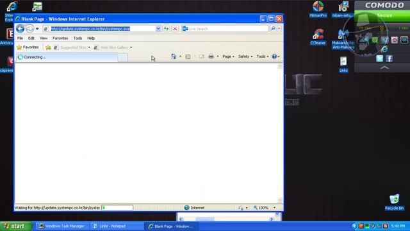Click the Internet Explorer icon in Comodo widget
The width and height of the screenshot is (410, 231).
coord(384,49)
